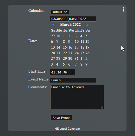Click the HE Local Calendar footer label

(67, 129)
